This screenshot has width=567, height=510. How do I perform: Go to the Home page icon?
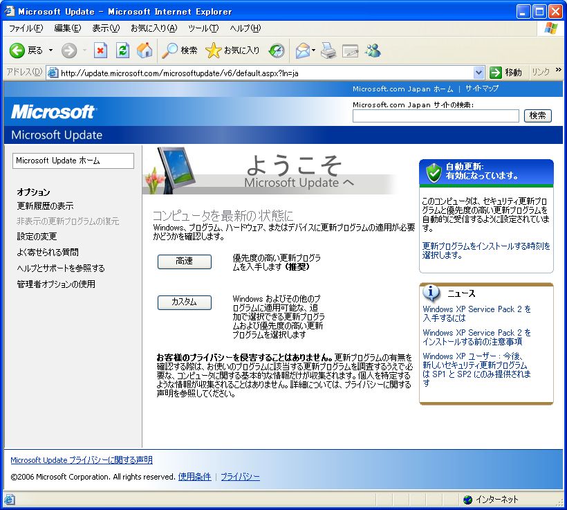[145, 51]
